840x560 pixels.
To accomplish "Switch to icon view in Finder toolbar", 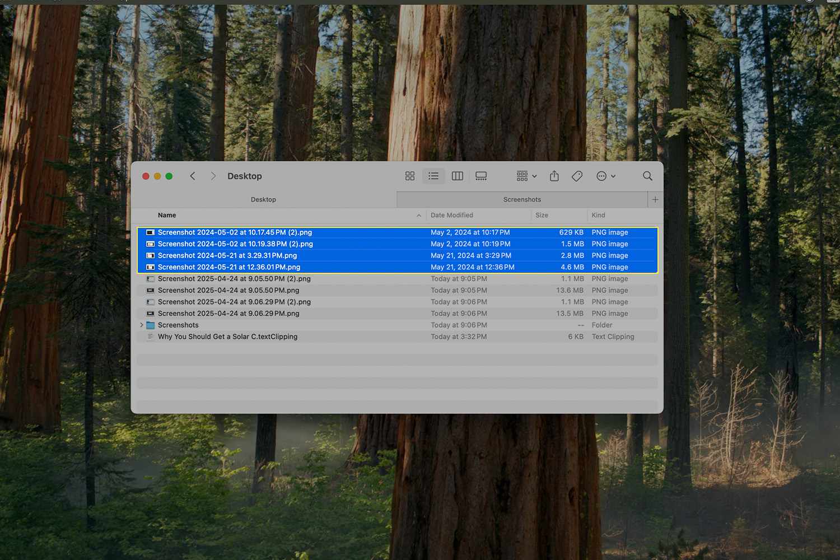I will (x=410, y=176).
